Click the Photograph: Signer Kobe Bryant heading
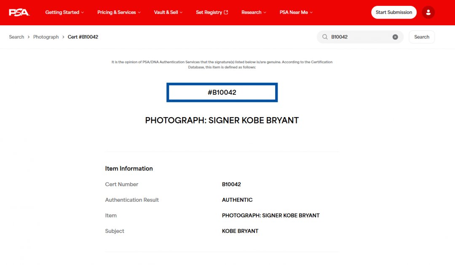Viewport: 455px width, 265px height. pyautogui.click(x=222, y=120)
